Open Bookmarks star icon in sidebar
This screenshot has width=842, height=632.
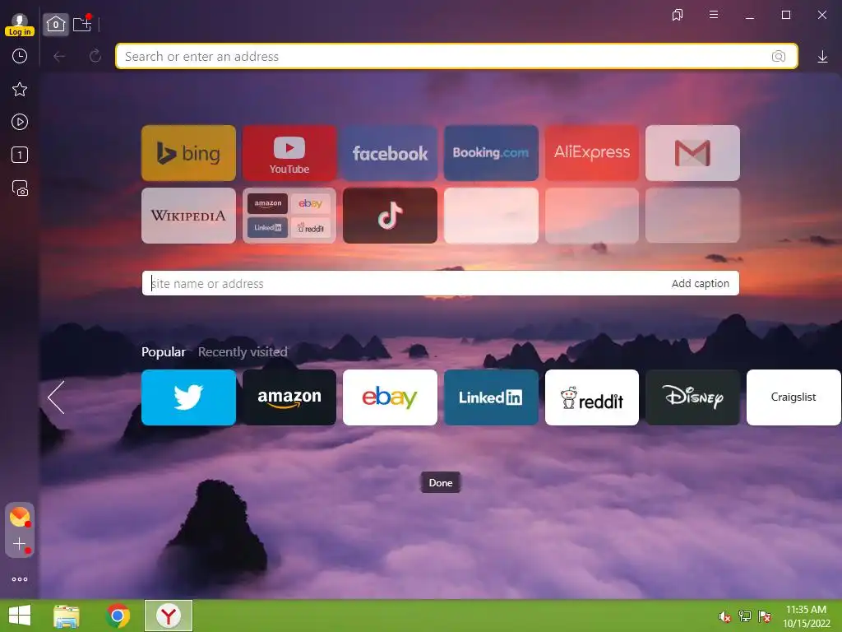[x=20, y=89]
